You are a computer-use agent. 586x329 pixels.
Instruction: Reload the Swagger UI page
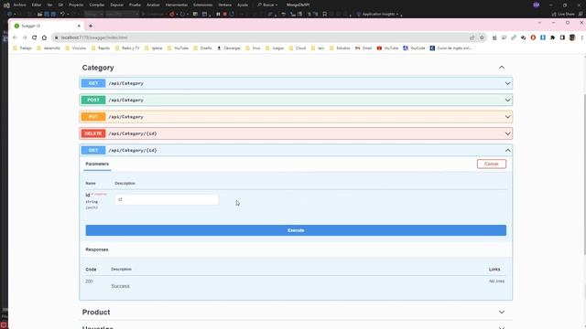coord(35,37)
